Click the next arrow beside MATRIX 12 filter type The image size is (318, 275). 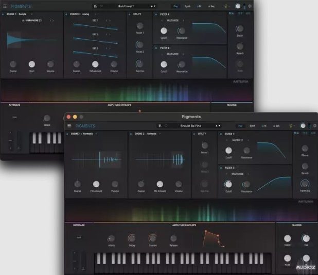(248, 140)
